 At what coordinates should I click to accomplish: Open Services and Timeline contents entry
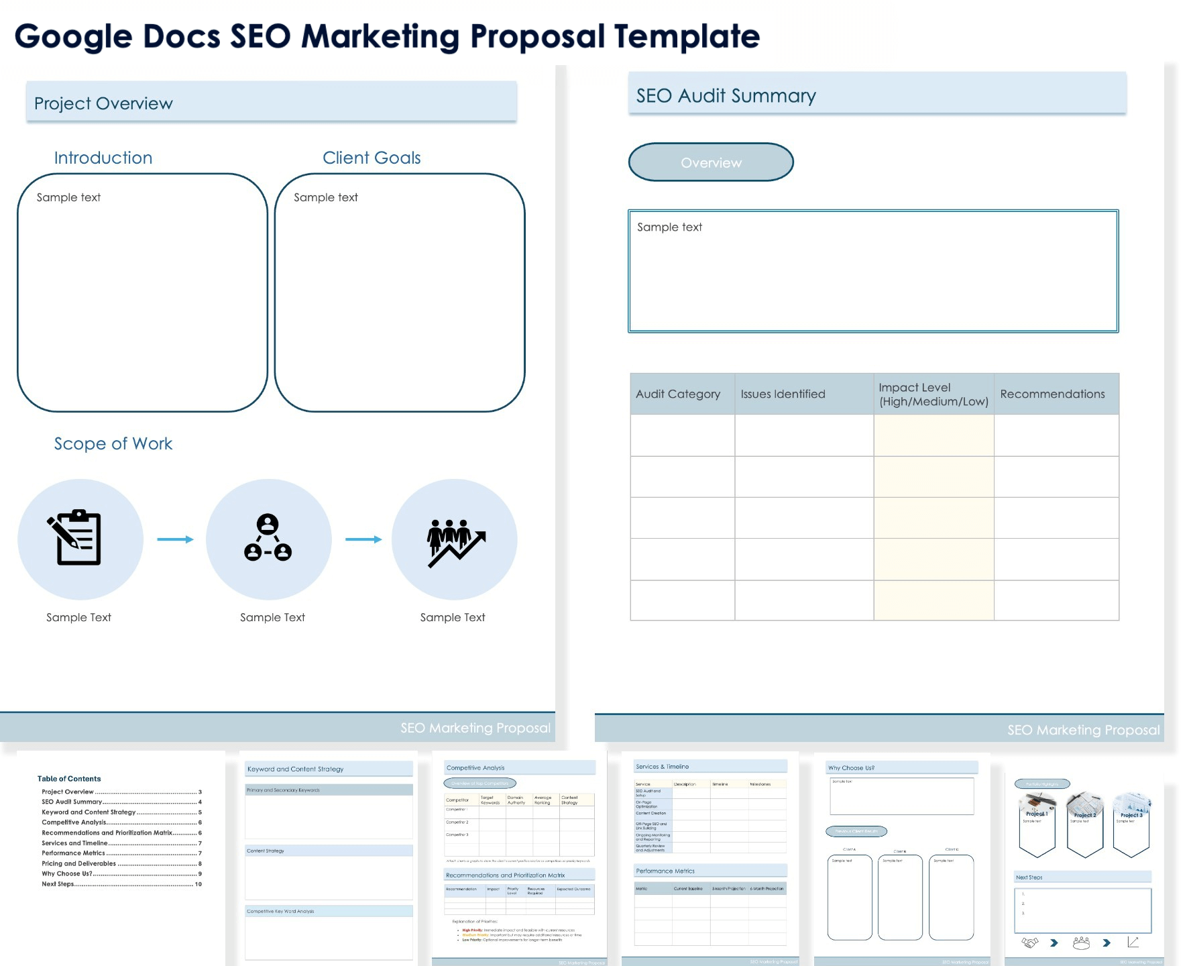(121, 843)
